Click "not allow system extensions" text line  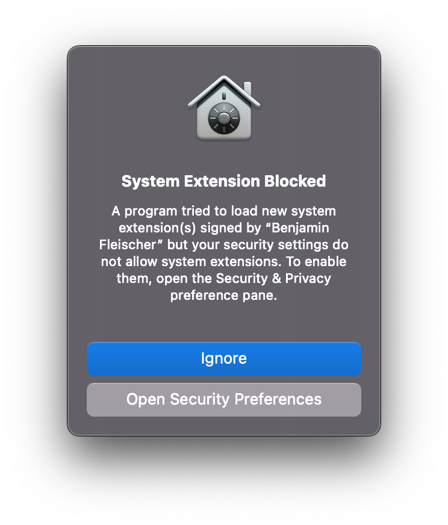[191, 261]
